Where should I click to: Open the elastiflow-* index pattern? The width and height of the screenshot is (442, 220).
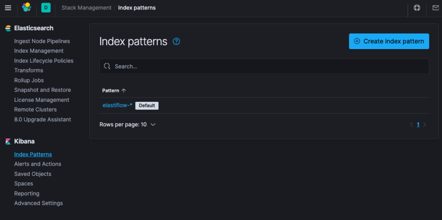click(117, 105)
